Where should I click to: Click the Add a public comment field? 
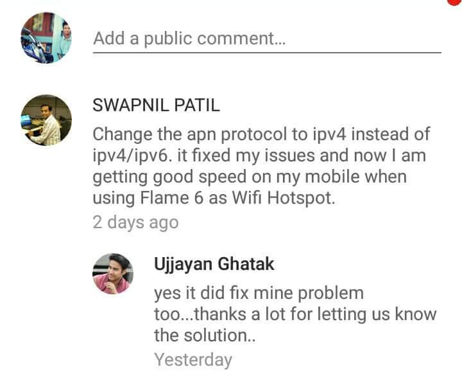pyautogui.click(x=267, y=39)
